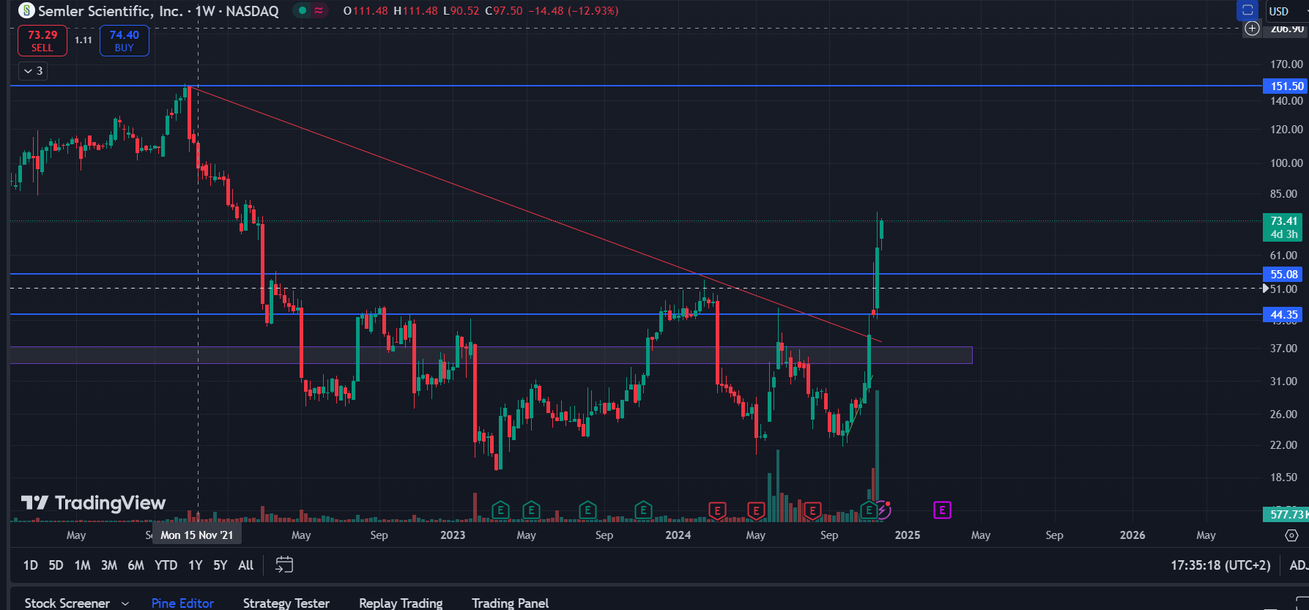Open the go-to-date calendar icon

click(284, 565)
